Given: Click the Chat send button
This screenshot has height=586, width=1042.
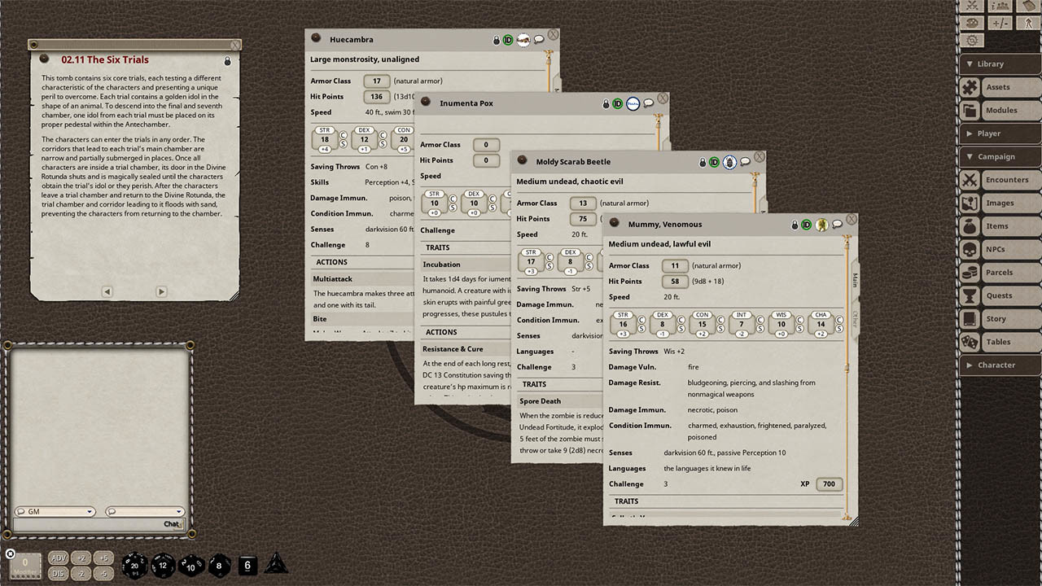Looking at the screenshot, I should click(x=172, y=523).
